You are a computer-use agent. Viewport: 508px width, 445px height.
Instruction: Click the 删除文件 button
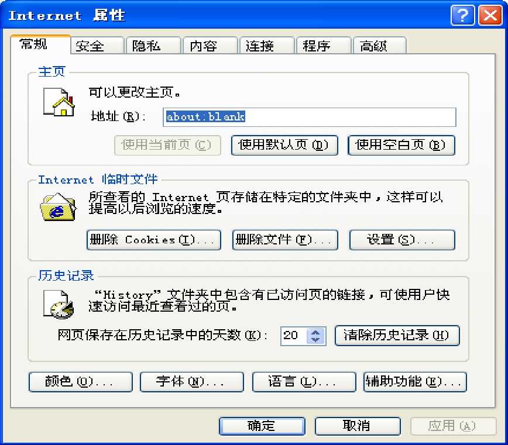[x=285, y=240]
